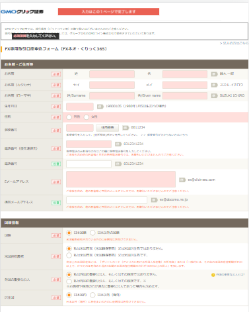
Task: Select the female (女性) gender option
Action: (87, 117)
